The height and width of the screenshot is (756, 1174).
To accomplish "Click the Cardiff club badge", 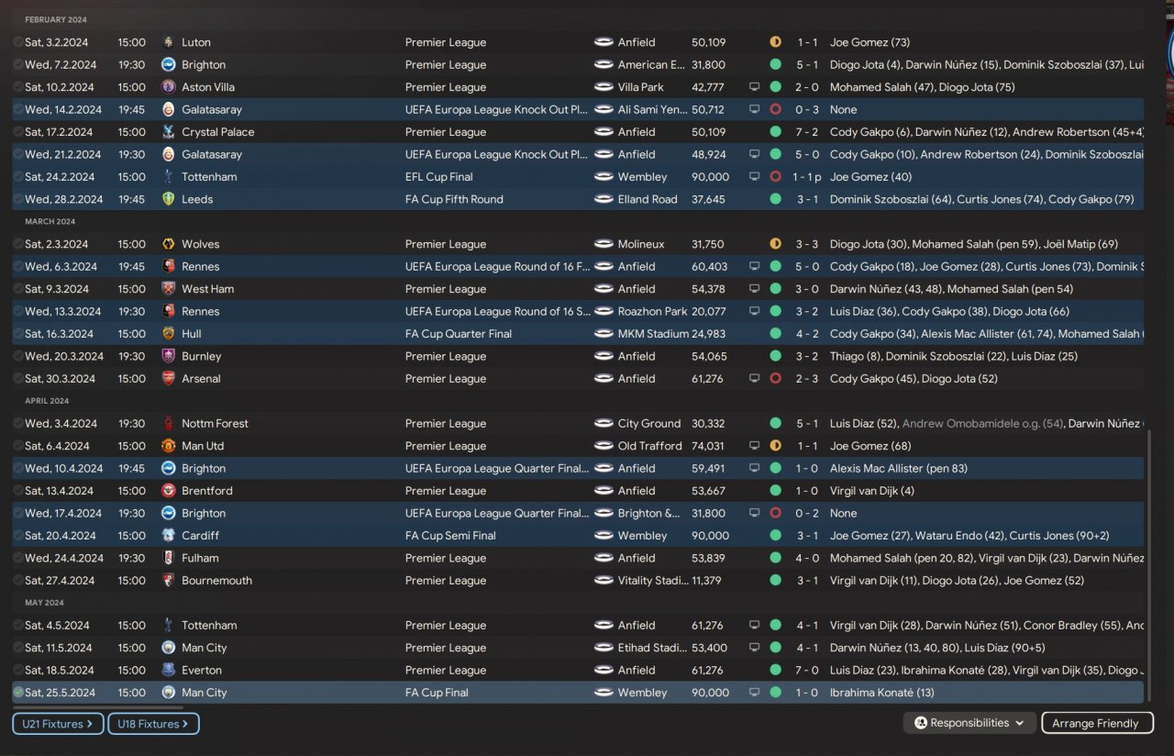I will [x=168, y=536].
